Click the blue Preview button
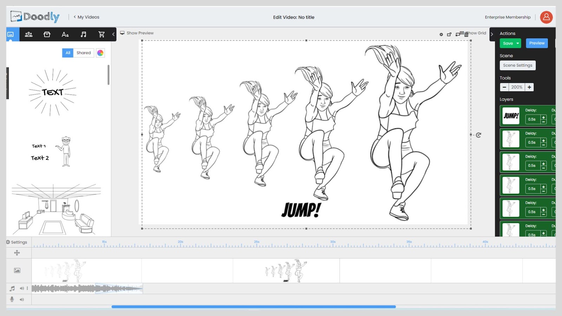The image size is (562, 316). 537,43
